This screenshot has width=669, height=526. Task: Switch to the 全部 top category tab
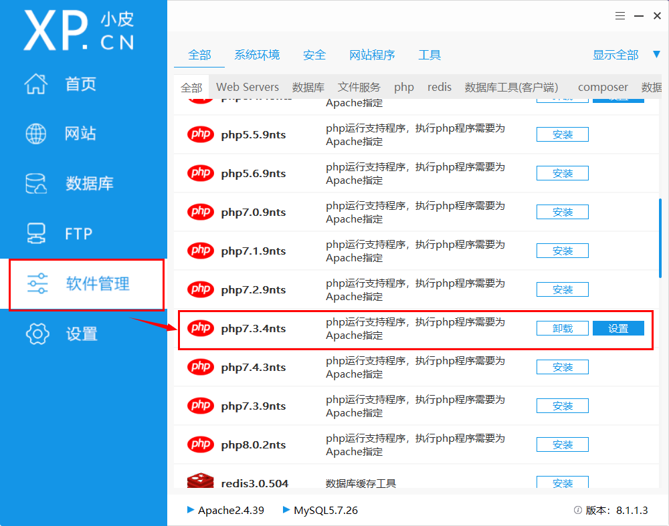(199, 55)
